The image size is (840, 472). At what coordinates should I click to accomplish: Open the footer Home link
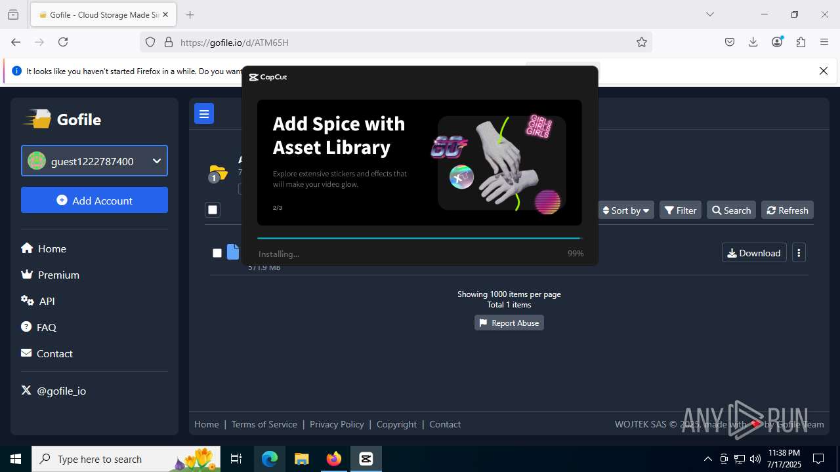tap(207, 424)
